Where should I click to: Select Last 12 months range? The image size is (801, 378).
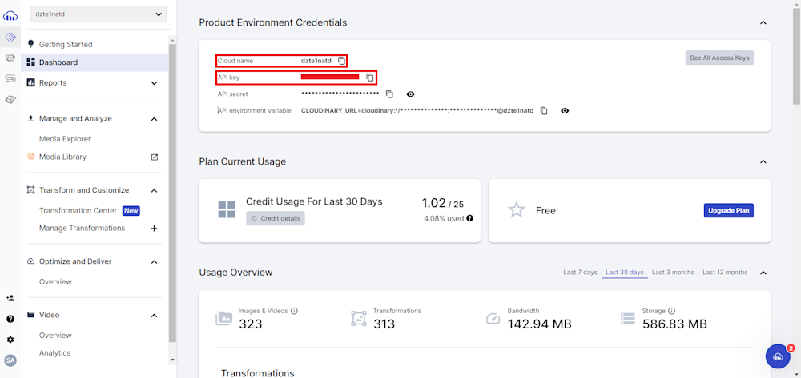[x=725, y=273]
